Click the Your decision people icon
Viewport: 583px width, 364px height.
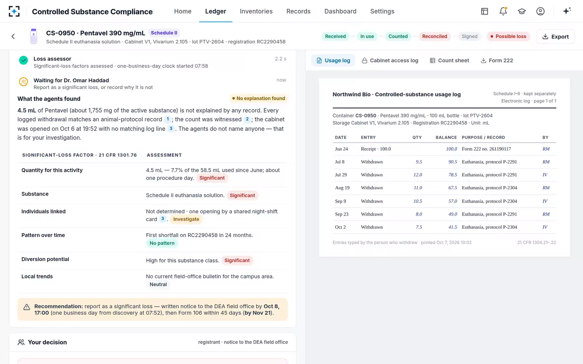point(21,342)
